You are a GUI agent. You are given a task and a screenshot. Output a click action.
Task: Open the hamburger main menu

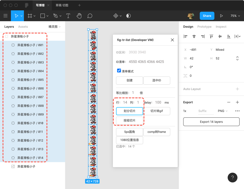coord(5,16)
